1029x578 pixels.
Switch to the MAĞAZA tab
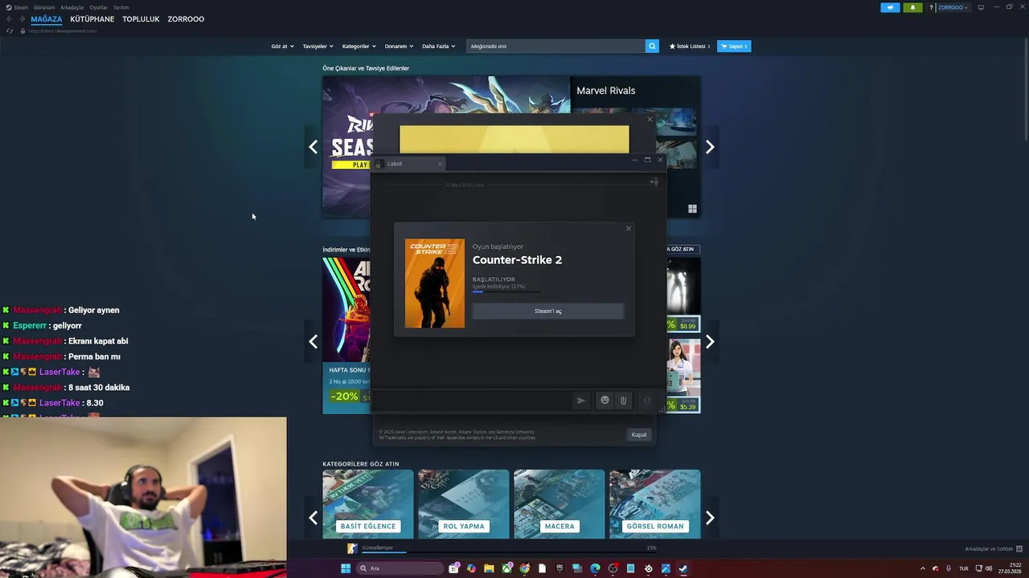(46, 19)
